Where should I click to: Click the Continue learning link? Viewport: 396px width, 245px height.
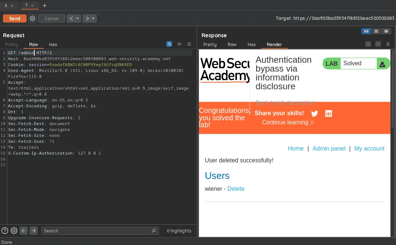coord(288,122)
